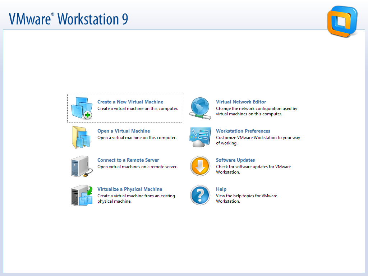Click text 'Open virtual machines on a remote server.'
This screenshot has width=368, height=276.
(138, 167)
